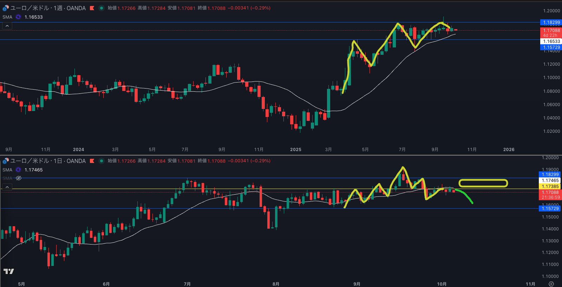562x287 pixels.
Task: Click the green market status dot on the weekly chart
Action: coord(102,8)
